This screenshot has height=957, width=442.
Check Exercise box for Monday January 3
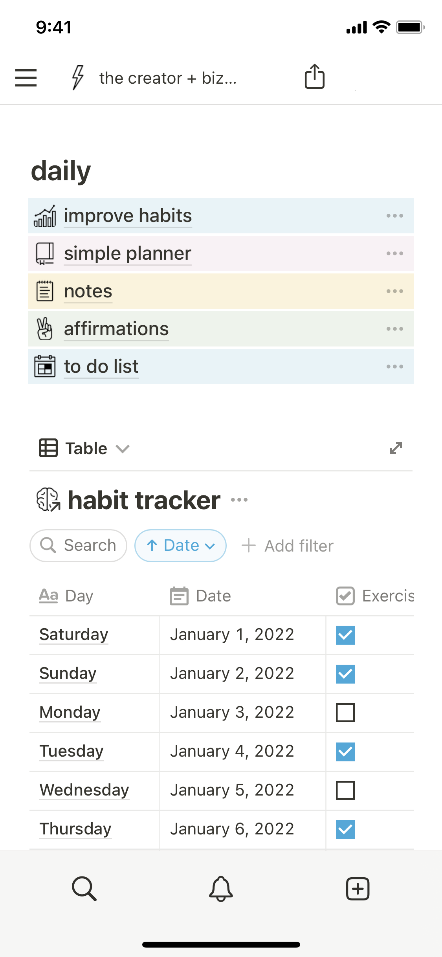[x=345, y=713]
